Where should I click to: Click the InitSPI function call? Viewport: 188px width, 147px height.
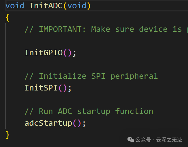click(41, 88)
